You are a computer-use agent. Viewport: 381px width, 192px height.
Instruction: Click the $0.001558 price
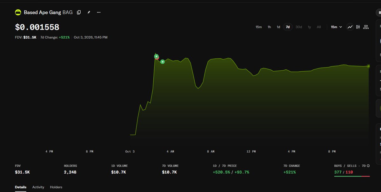point(37,27)
